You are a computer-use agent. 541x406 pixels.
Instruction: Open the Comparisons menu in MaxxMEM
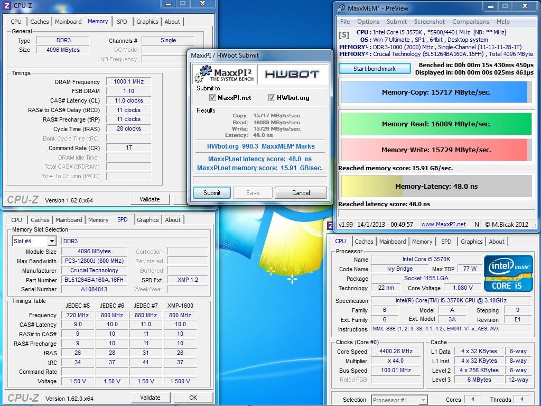(x=471, y=21)
